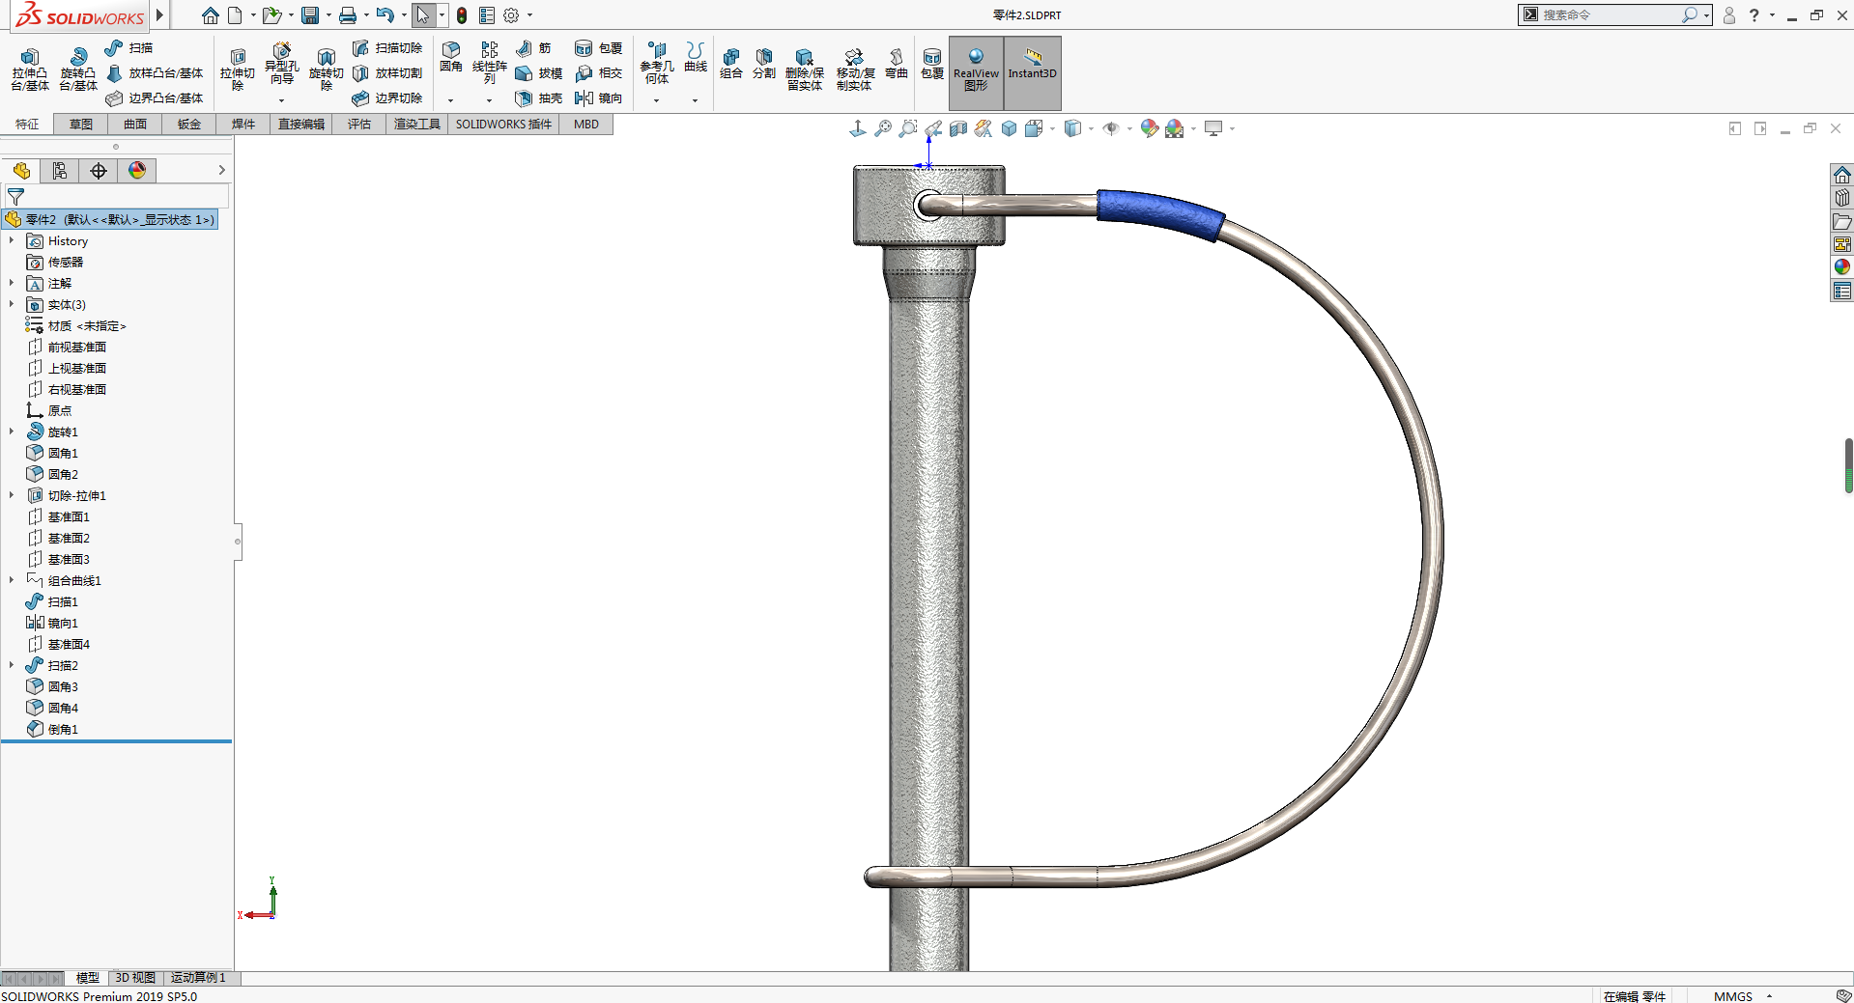The height and width of the screenshot is (1003, 1854).
Task: Expand the 旋转1 feature node
Action: click(x=12, y=432)
